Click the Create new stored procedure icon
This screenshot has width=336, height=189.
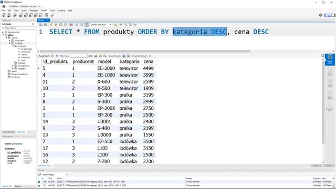click(x=36, y=15)
